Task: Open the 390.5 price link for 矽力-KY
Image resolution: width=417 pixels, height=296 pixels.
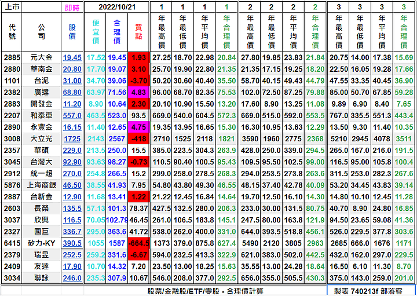Action: coord(72,243)
